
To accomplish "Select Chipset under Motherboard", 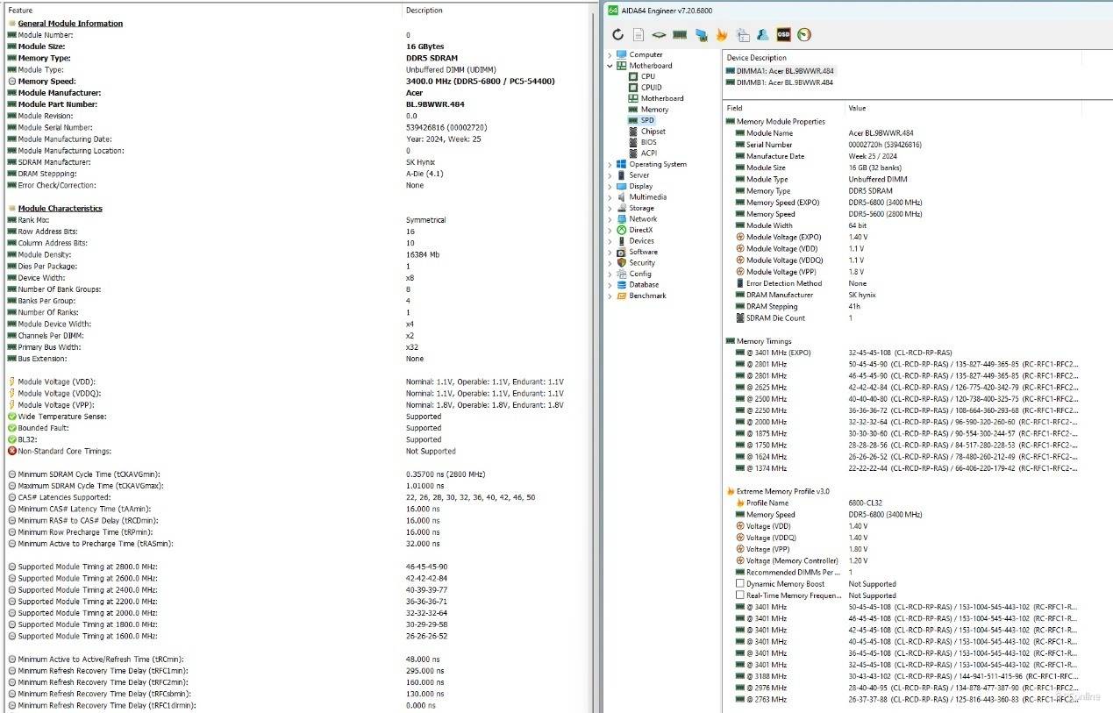I will pyautogui.click(x=653, y=132).
